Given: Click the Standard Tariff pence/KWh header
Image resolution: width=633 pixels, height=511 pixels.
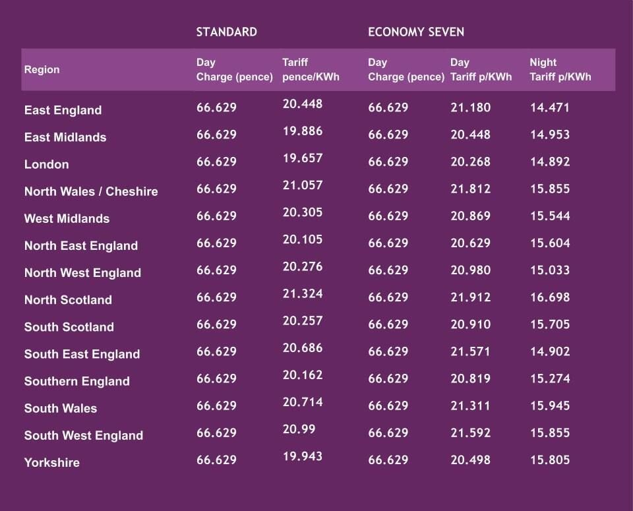Looking at the screenshot, I should click(310, 69).
